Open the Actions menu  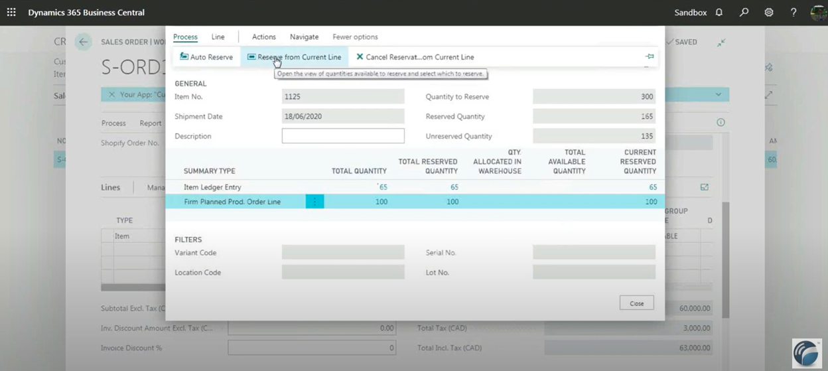[x=264, y=37]
